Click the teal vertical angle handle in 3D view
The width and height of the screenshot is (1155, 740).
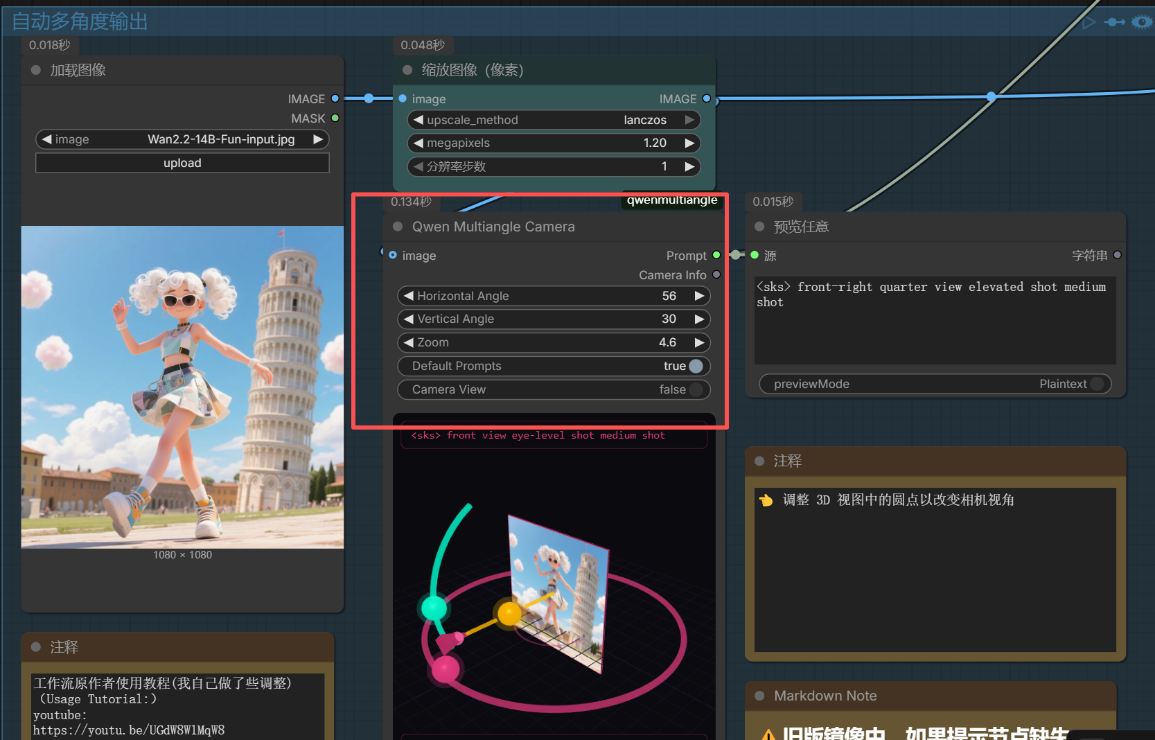click(434, 608)
